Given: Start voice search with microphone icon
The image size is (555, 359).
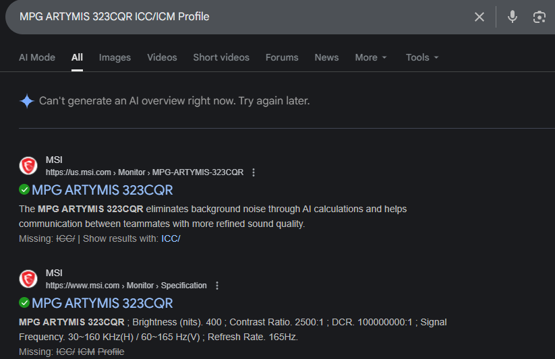Looking at the screenshot, I should (x=513, y=17).
